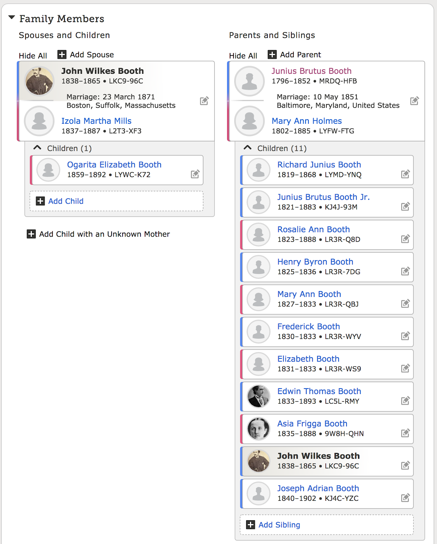Open the edit icon for Edwin Thomas Booth

pos(405,400)
